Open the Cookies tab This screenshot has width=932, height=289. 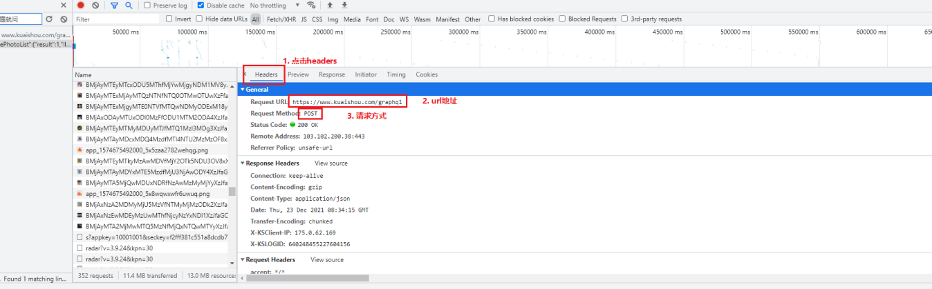coord(427,74)
